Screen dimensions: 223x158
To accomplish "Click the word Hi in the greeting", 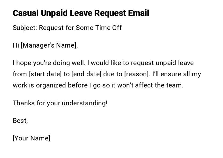I will pyautogui.click(x=16, y=45).
